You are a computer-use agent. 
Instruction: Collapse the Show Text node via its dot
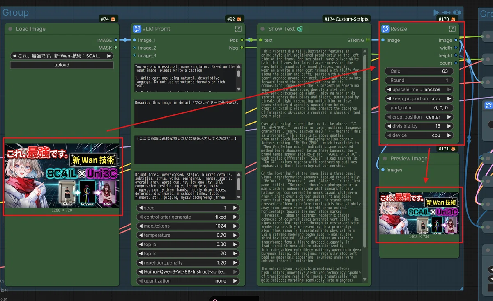(x=262, y=29)
